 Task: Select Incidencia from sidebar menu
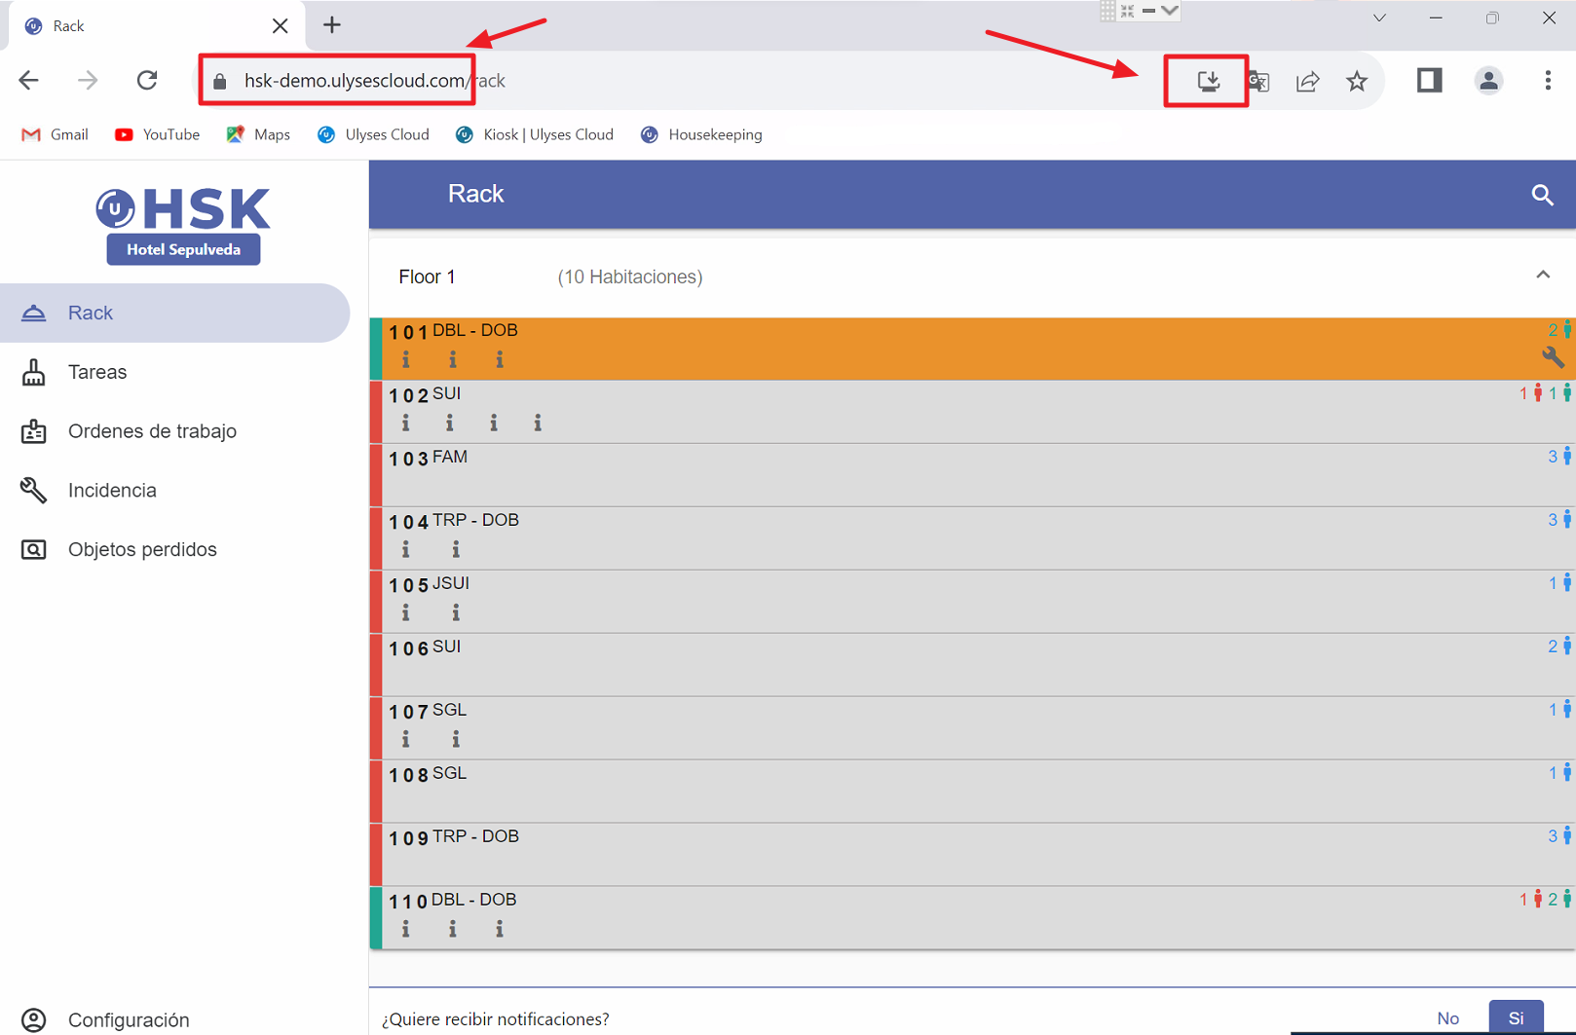tap(112, 491)
